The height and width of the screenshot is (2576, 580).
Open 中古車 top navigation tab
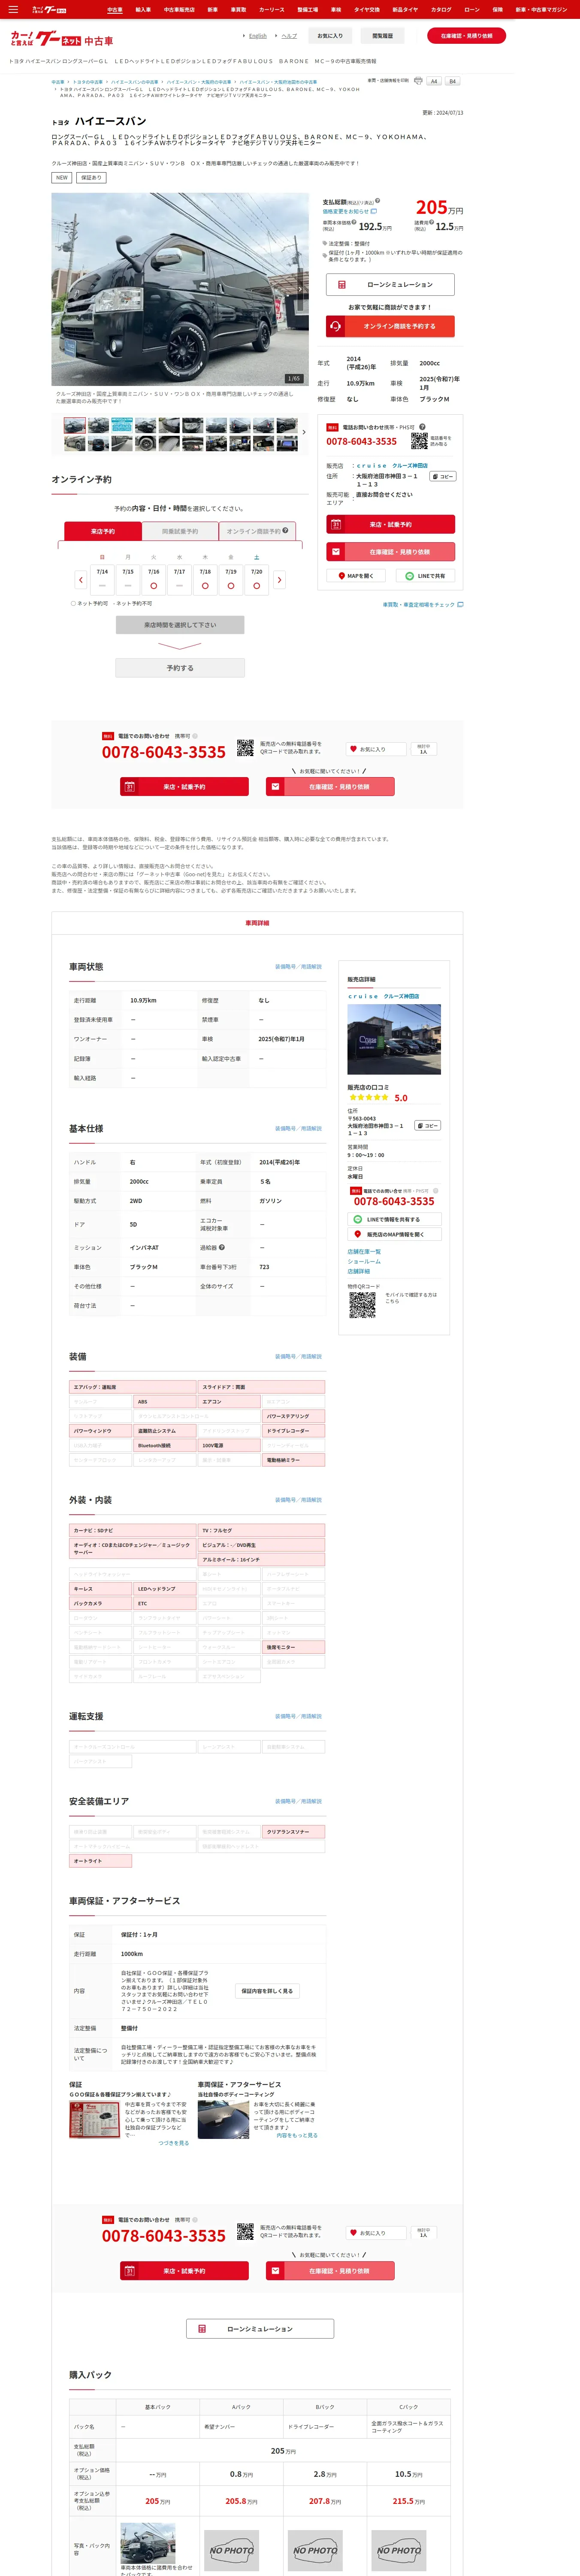coord(114,9)
